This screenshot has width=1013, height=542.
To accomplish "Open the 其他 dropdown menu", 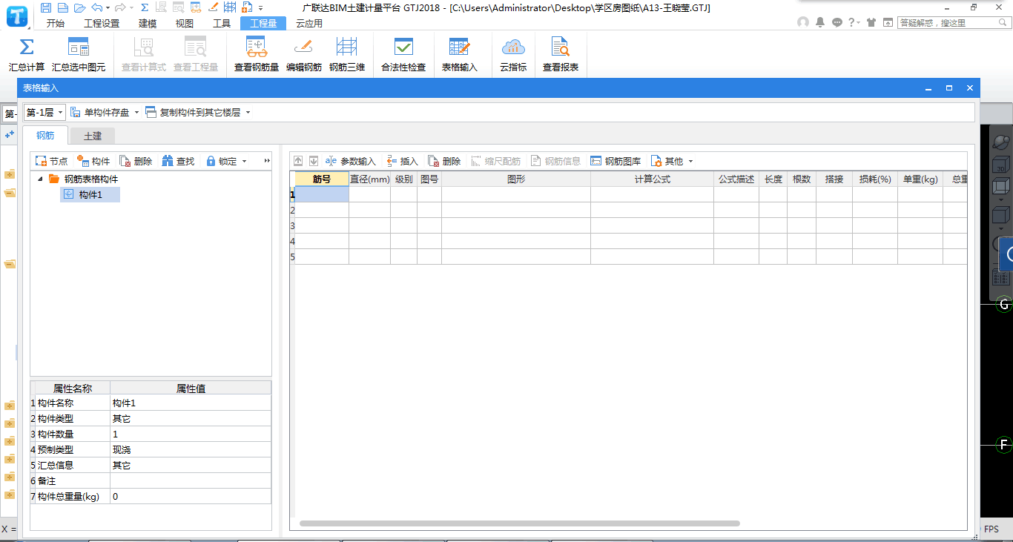I will 672,161.
